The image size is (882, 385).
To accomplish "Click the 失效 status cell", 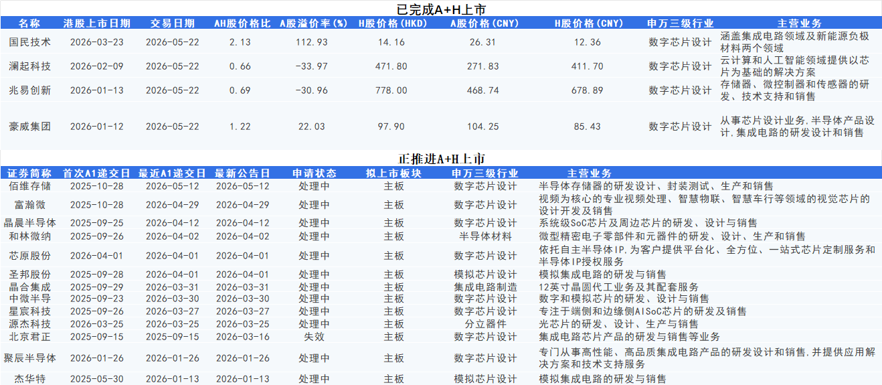I will (x=314, y=337).
